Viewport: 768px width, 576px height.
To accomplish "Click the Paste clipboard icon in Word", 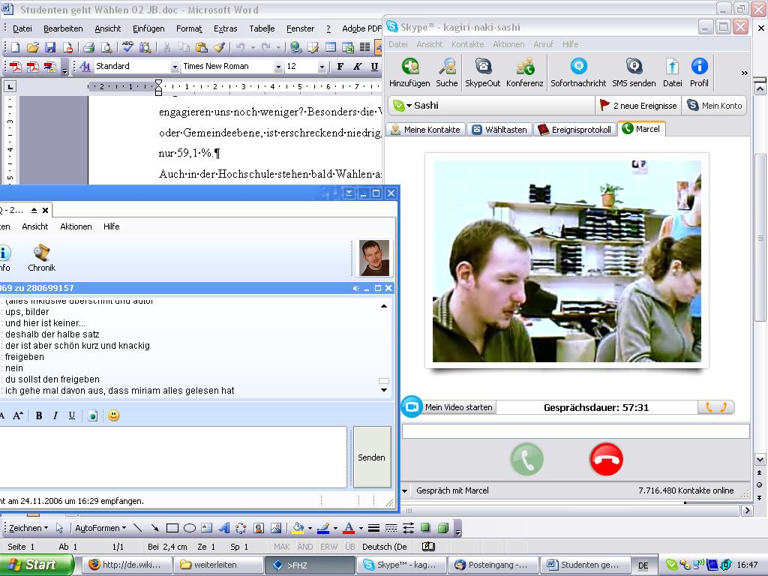I will 201,47.
